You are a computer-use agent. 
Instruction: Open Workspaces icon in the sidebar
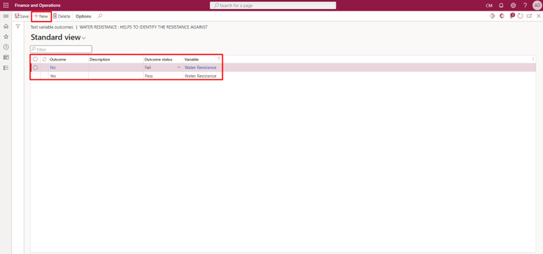point(6,57)
